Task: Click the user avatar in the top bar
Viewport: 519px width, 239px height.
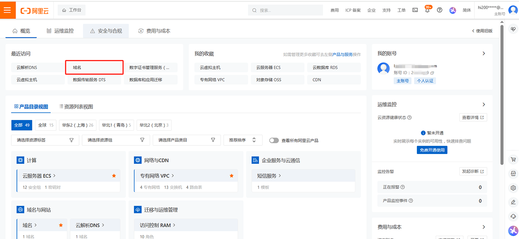Action: click(513, 10)
